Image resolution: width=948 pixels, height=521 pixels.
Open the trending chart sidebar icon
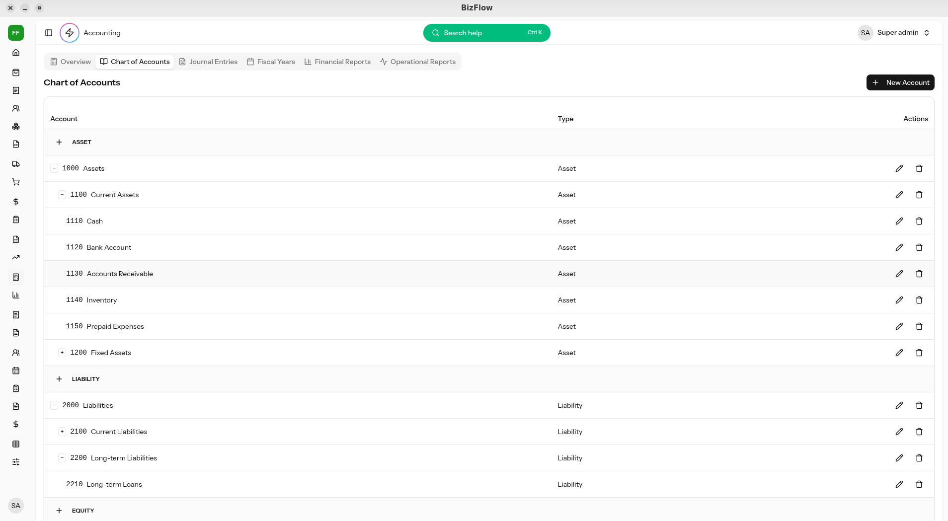[x=16, y=257]
